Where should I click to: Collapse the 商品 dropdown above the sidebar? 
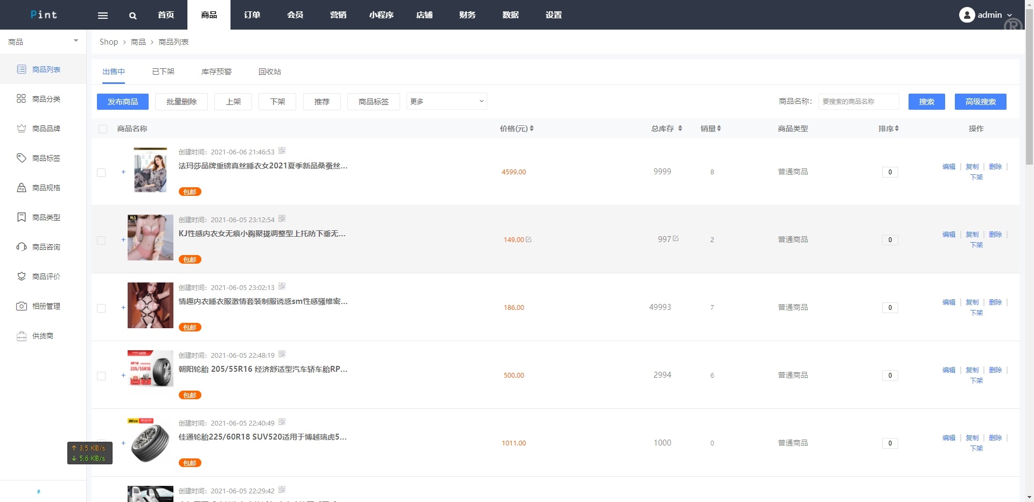coord(75,41)
